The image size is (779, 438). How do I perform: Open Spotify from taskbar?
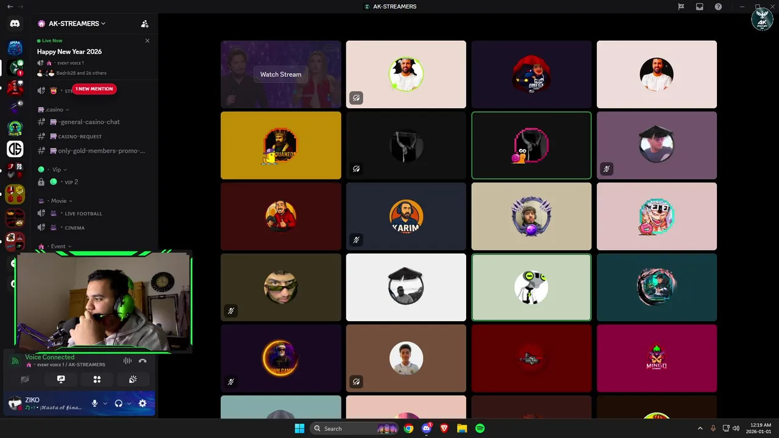[480, 428]
